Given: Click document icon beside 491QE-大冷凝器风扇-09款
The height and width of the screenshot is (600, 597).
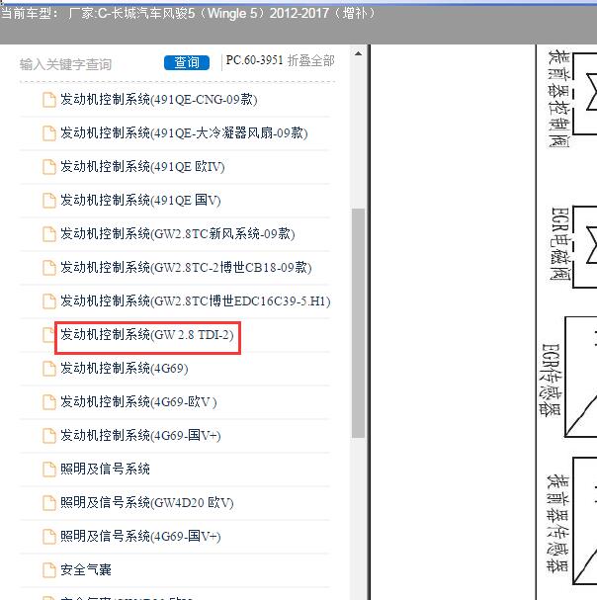Looking at the screenshot, I should point(49,133).
